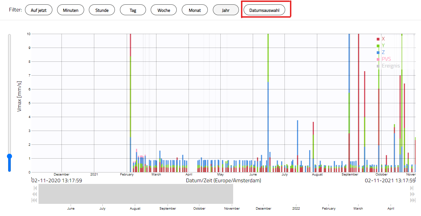Set the time filter to Tag
This screenshot has height=216, width=421.
point(133,10)
